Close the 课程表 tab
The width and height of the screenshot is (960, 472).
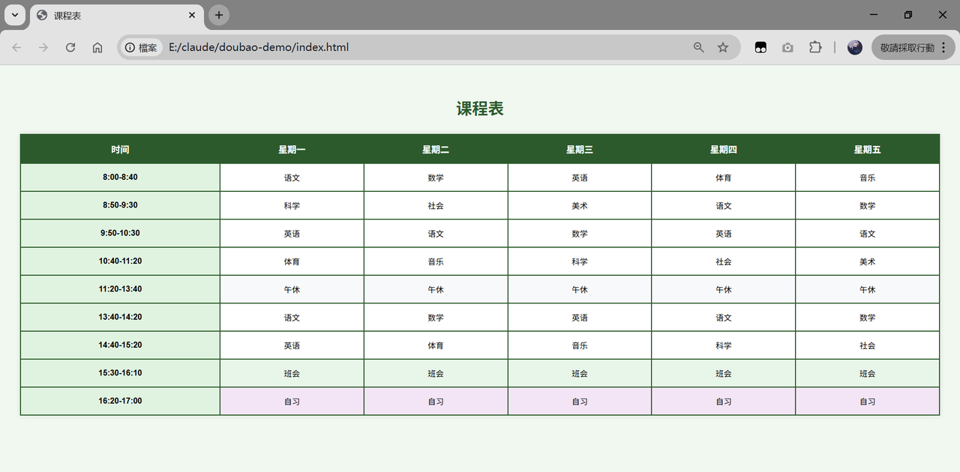tap(192, 15)
